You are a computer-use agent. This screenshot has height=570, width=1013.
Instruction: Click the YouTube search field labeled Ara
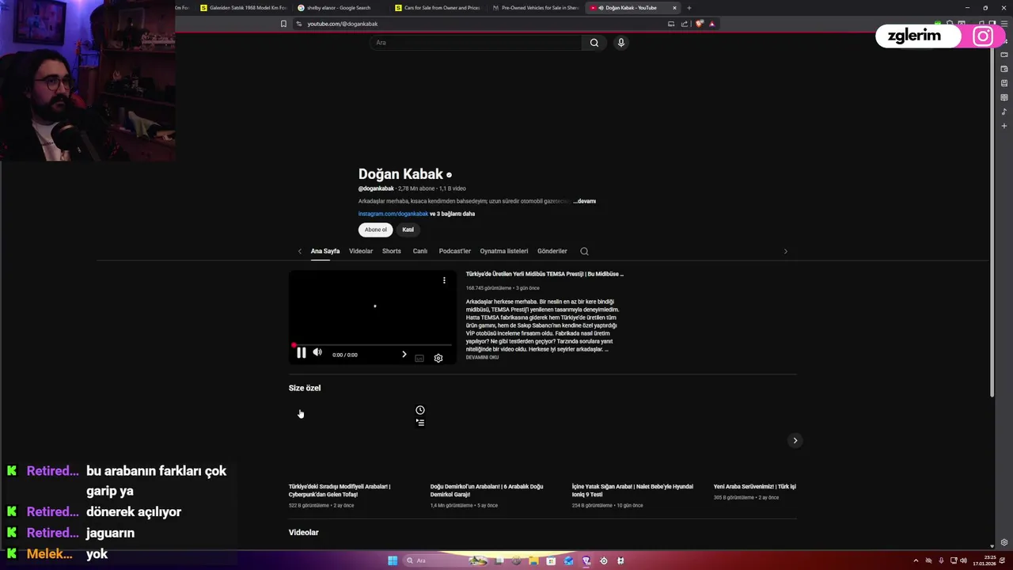pyautogui.click(x=476, y=43)
